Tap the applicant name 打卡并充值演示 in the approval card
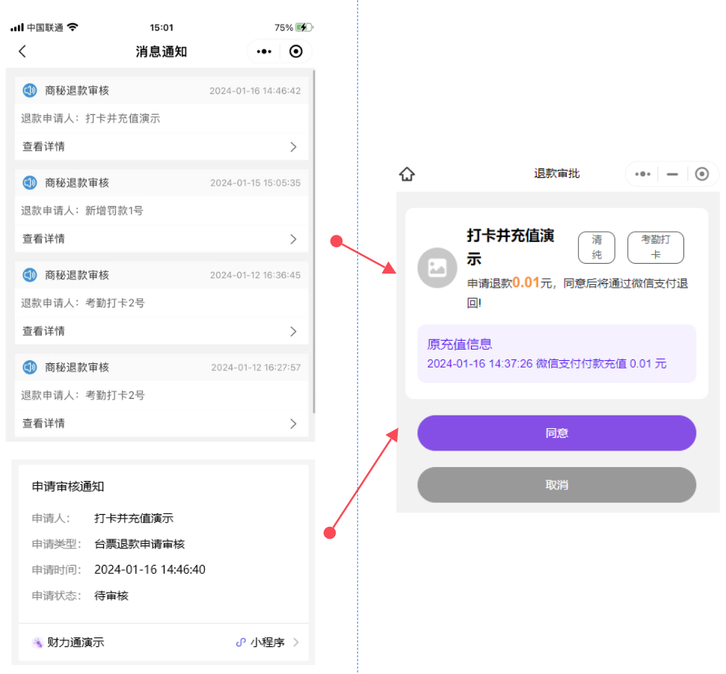Viewport: 726px width, 674px height. pyautogui.click(x=510, y=247)
